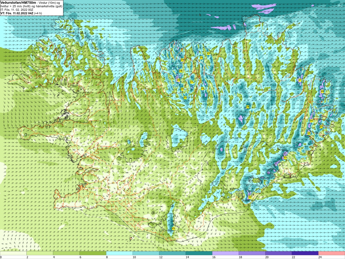
Task: Click the "Veðurstofan/HM750m" title text
Action: [18, 2]
